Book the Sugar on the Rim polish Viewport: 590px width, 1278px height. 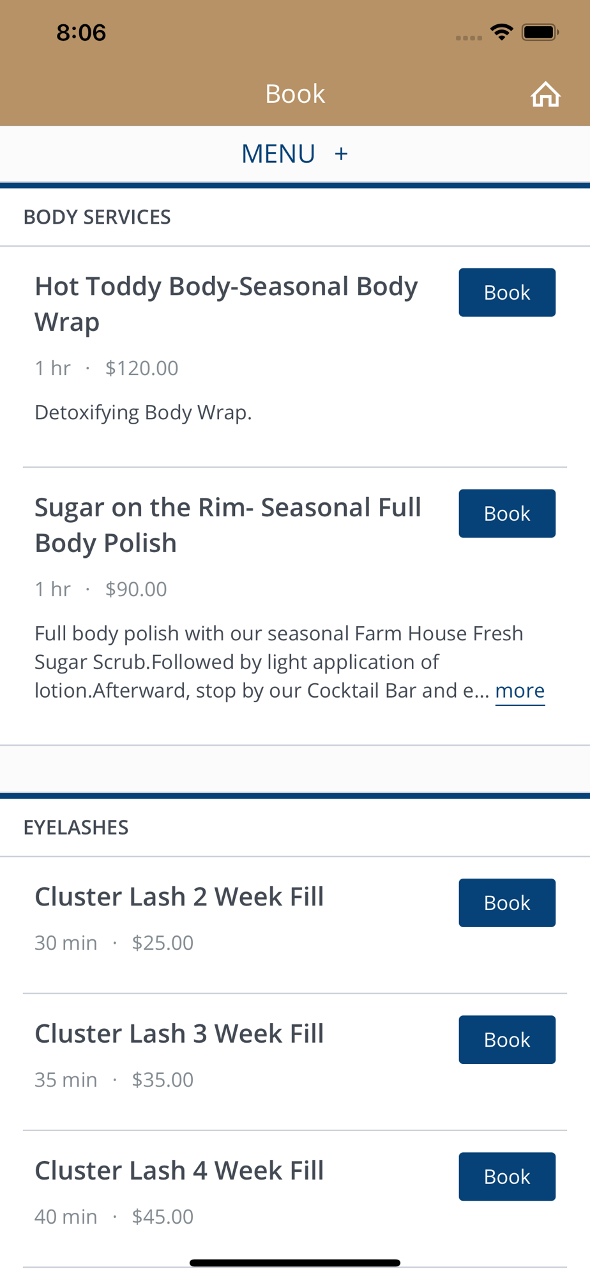tap(507, 514)
